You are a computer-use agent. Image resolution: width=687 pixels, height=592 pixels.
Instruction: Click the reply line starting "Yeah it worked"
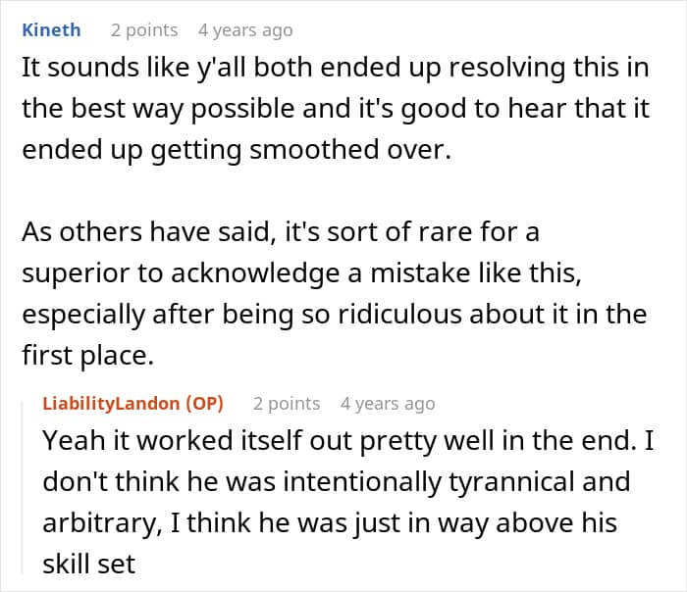(x=347, y=440)
